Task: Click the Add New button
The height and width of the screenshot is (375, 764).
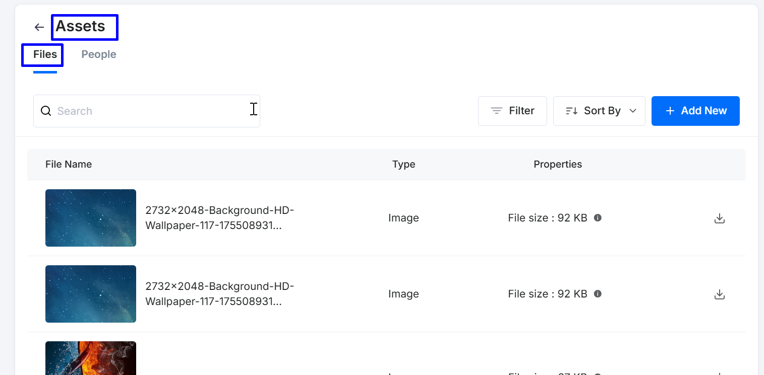Action: point(695,111)
